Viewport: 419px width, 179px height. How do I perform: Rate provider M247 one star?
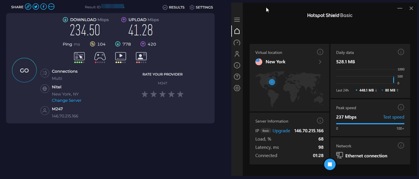coord(144,94)
